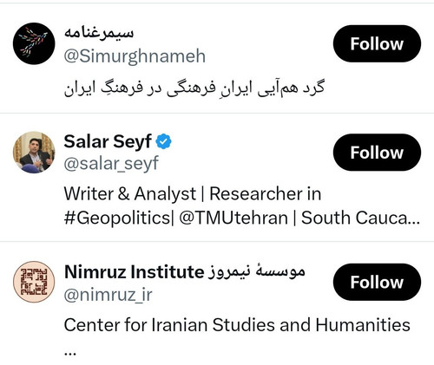The image size is (434, 365).
Task: Open Salar Seyf's profile photo
Action: [x=34, y=153]
